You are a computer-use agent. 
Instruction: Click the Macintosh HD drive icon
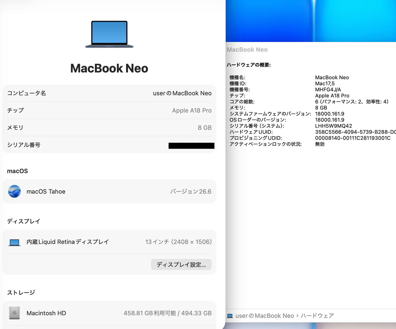15,313
